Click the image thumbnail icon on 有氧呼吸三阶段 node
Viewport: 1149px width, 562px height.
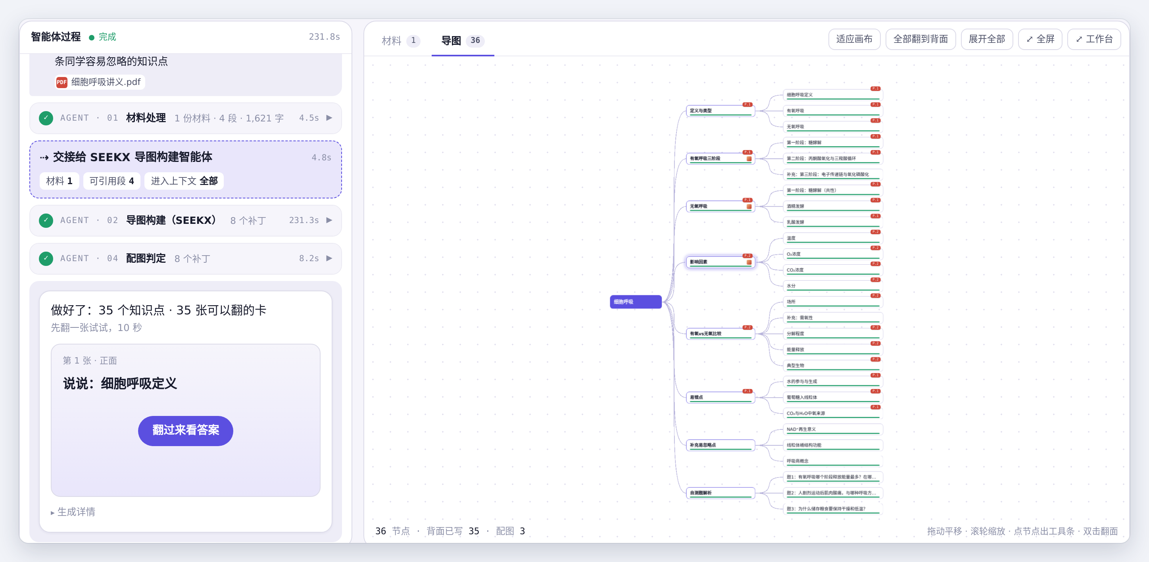pyautogui.click(x=749, y=159)
